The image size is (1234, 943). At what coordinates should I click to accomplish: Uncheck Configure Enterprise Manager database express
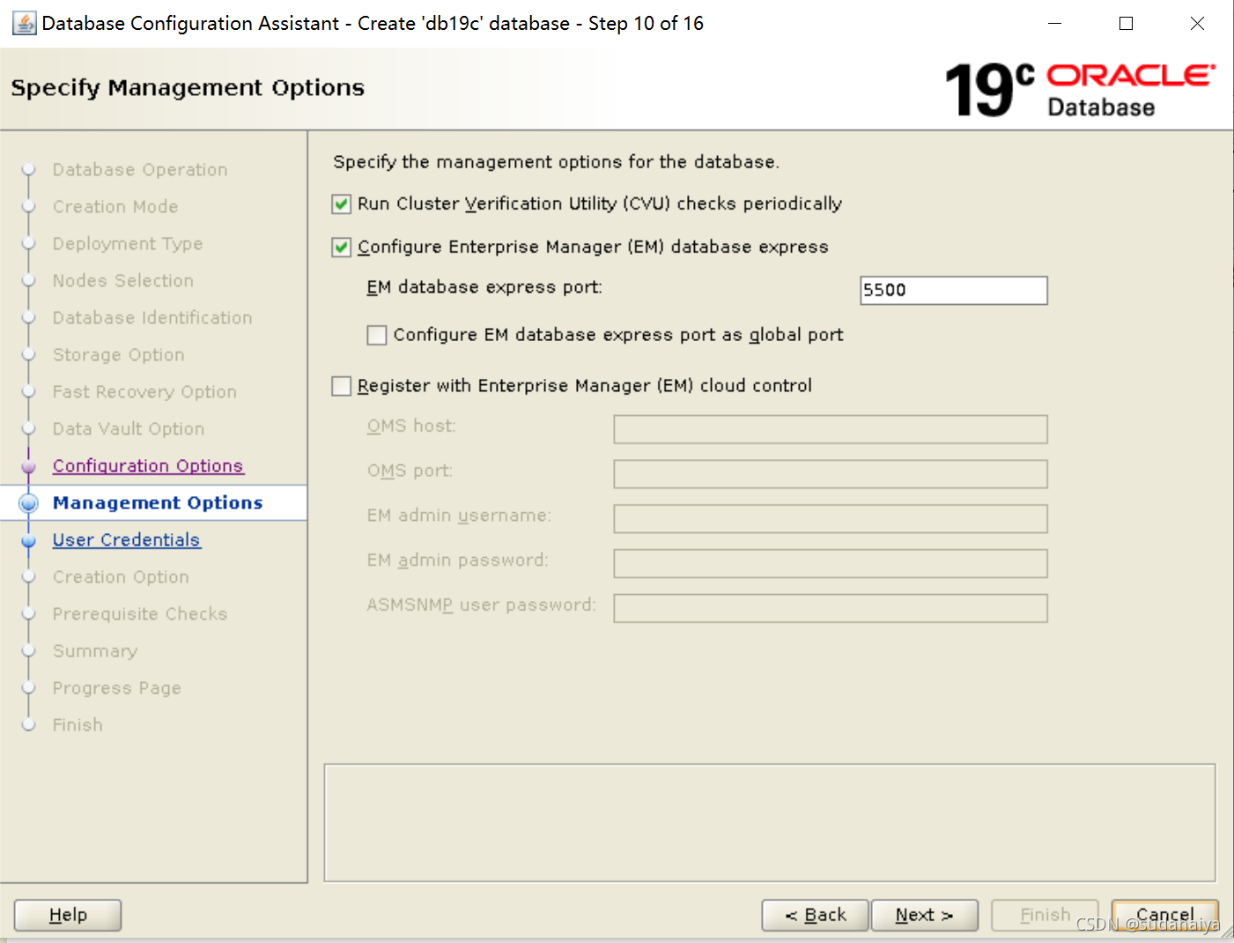click(x=342, y=248)
